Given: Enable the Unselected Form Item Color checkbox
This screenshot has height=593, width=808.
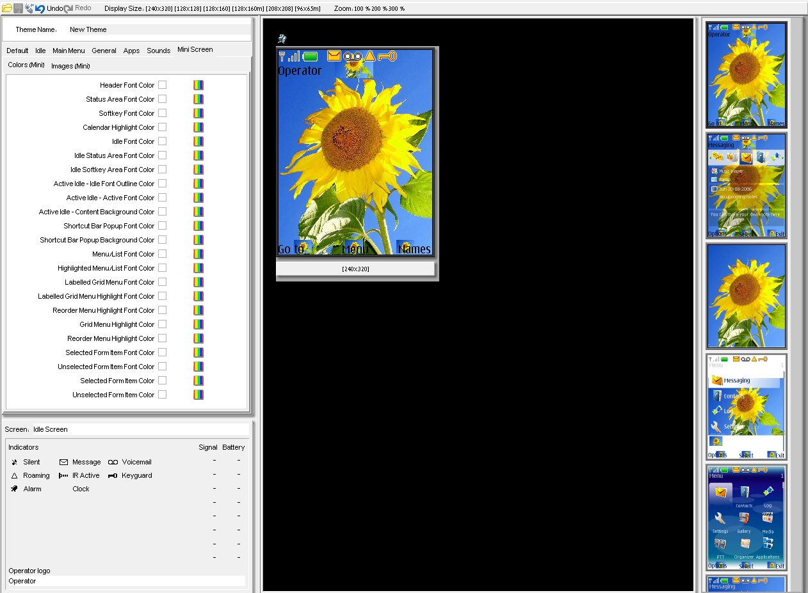Looking at the screenshot, I should 163,395.
